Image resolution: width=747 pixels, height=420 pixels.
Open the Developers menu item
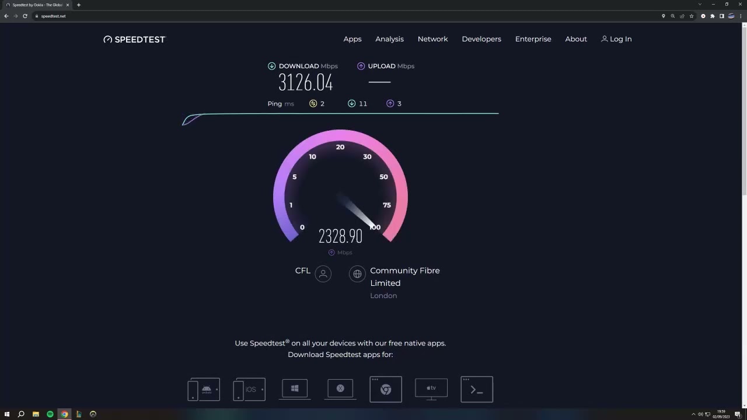[x=481, y=39]
